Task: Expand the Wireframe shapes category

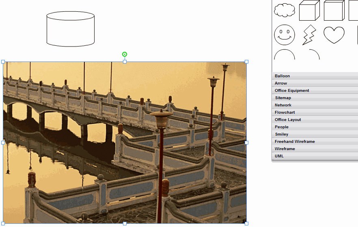Action: (x=315, y=149)
